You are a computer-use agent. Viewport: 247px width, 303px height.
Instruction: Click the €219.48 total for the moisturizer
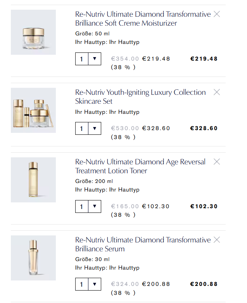(x=204, y=59)
